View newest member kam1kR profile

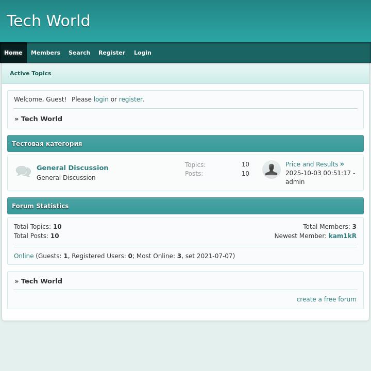[342, 236]
